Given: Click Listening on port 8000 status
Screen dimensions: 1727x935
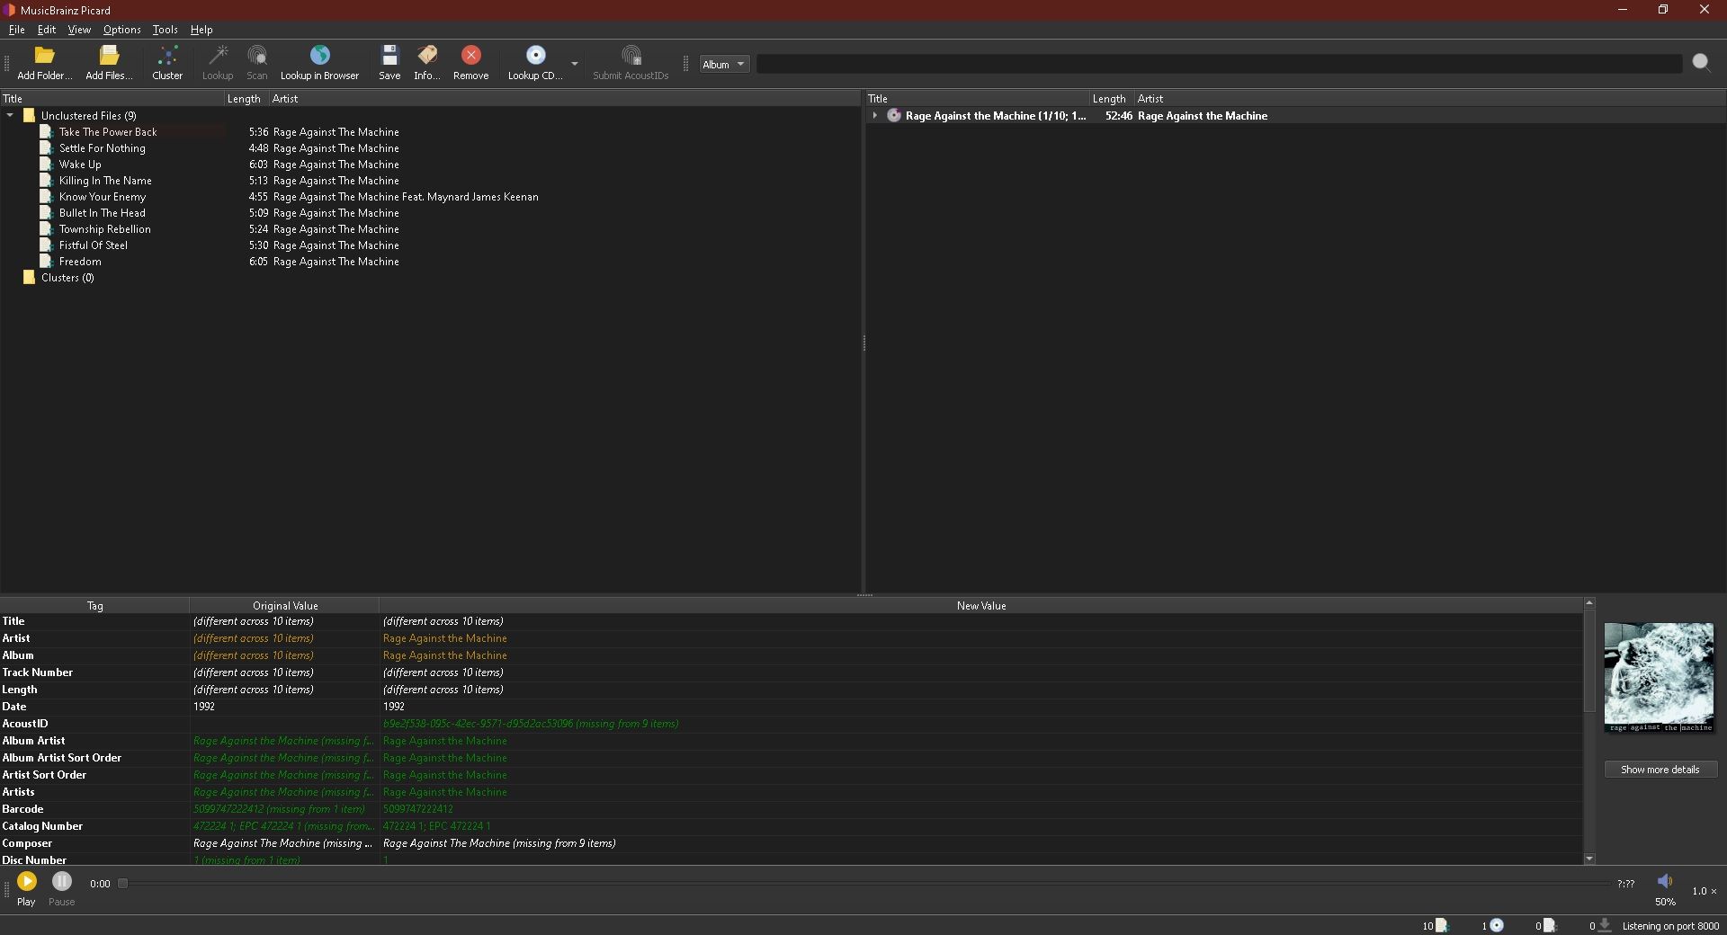Looking at the screenshot, I should pos(1670,926).
